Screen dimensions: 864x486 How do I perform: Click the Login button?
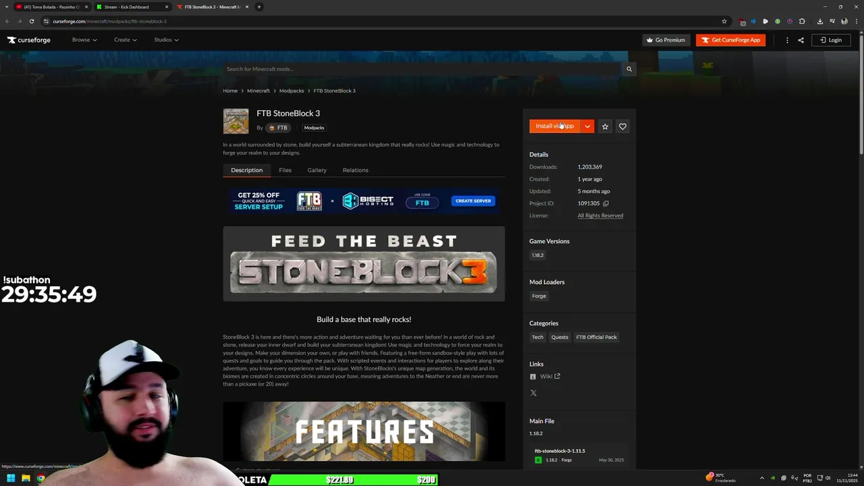[x=830, y=40]
